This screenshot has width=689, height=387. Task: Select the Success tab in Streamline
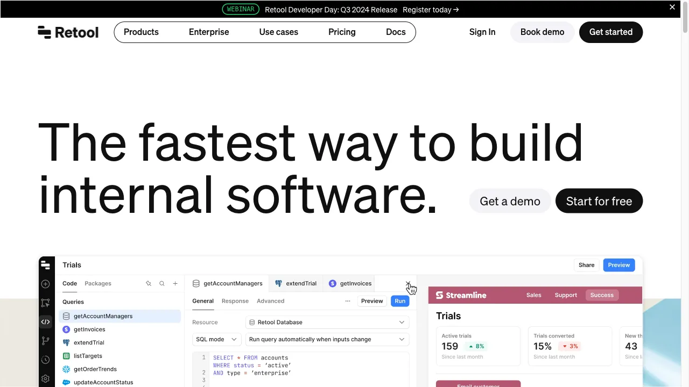click(602, 295)
